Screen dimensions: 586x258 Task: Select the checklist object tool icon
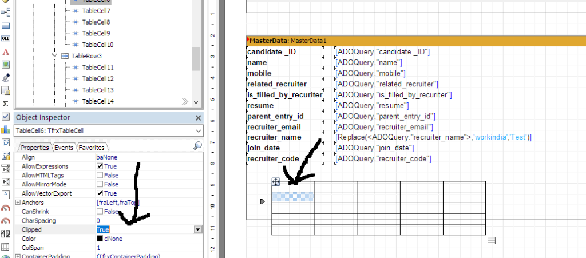(6, 142)
